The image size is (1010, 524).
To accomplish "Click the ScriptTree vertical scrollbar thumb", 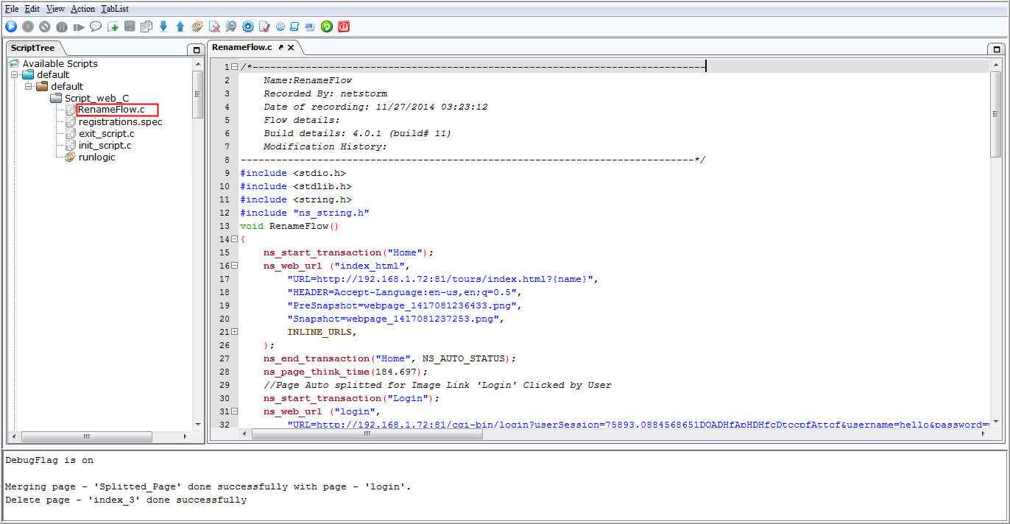I will click(x=197, y=94).
